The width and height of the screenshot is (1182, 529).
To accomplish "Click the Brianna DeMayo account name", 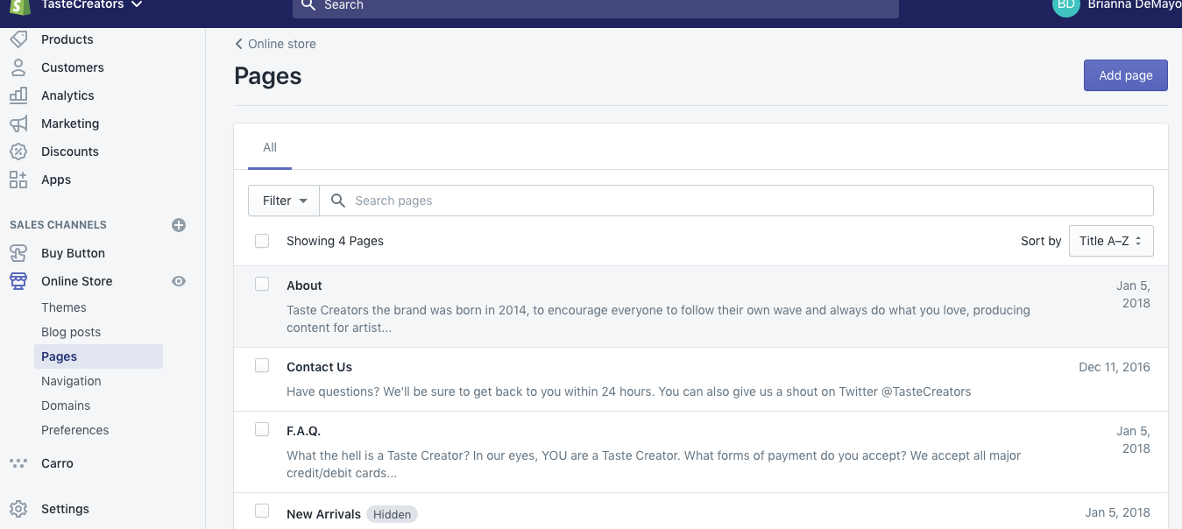I will [x=1134, y=5].
